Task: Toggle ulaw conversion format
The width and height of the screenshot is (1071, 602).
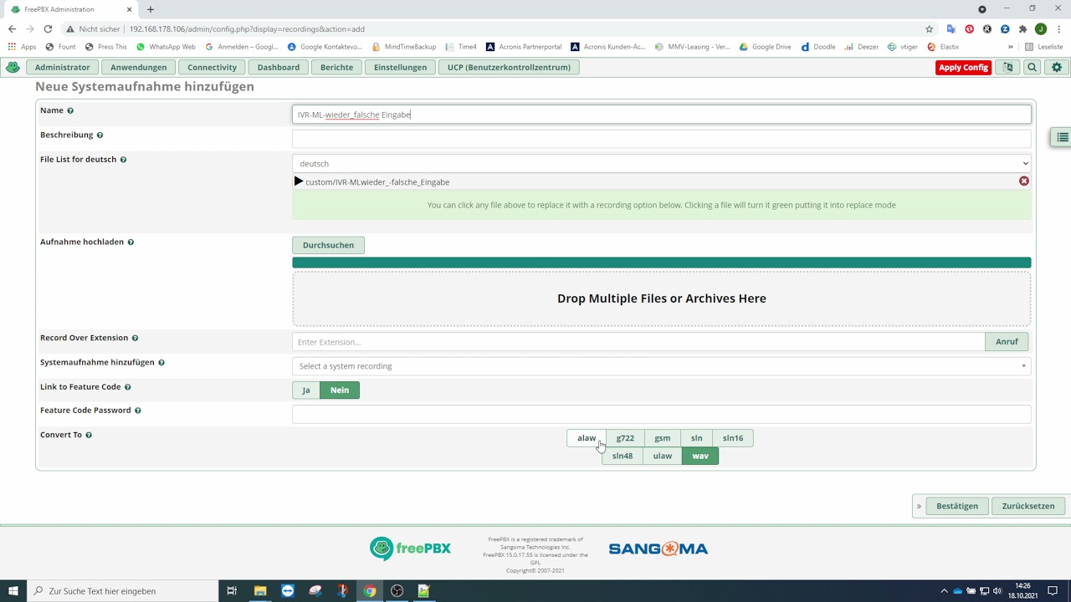Action: point(663,456)
